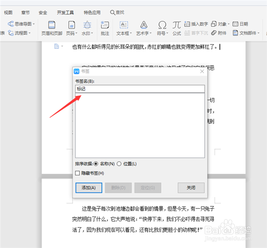Click the 文档部件 document parts icon
The height and width of the screenshot is (248, 267).
tap(235, 33)
